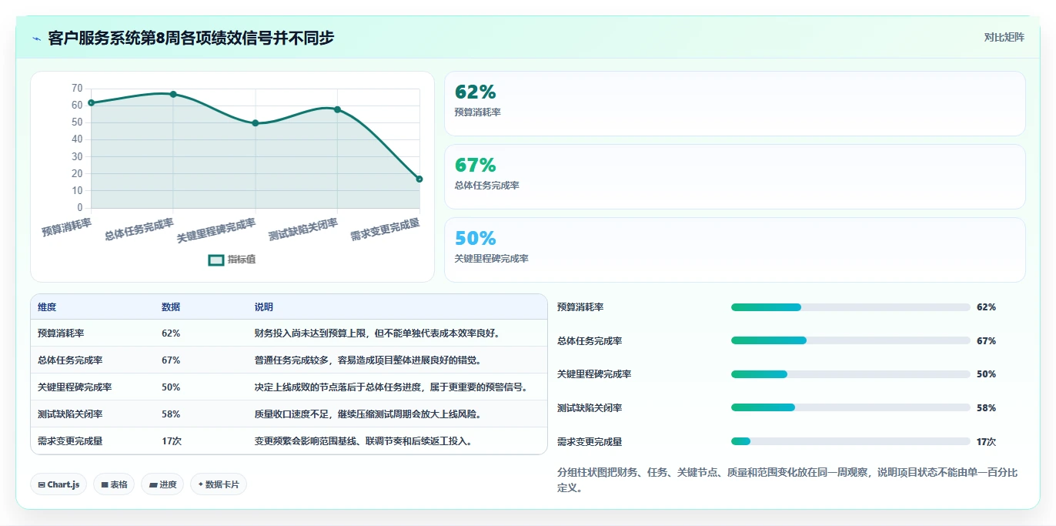Screen dimensions: 1056x526
Task: Click the Chart.js tag chip
Action: [59, 484]
